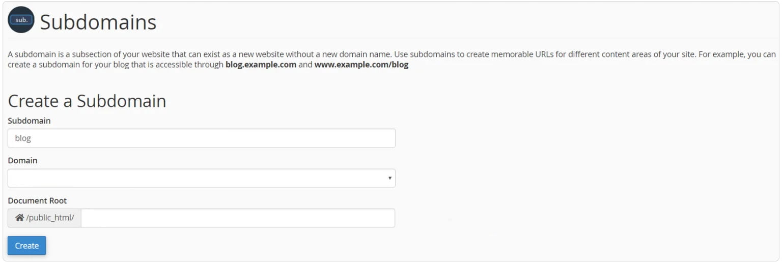This screenshot has height=262, width=782.
Task: Click the bold blog.example.com text
Action: [x=261, y=65]
